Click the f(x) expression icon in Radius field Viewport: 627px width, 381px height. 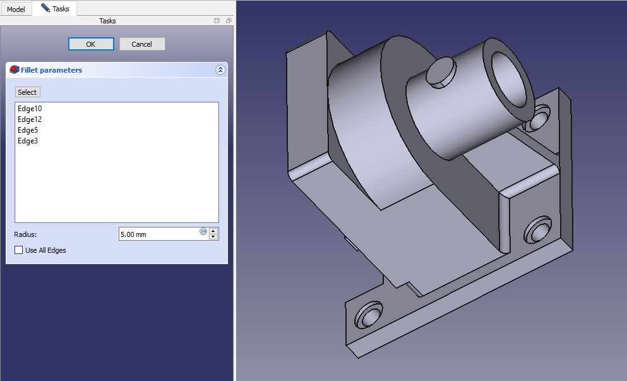pyautogui.click(x=203, y=231)
